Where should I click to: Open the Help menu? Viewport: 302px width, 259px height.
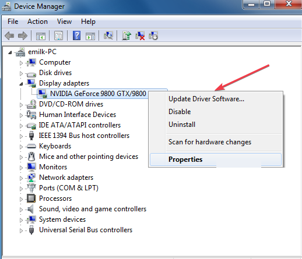pos(88,22)
